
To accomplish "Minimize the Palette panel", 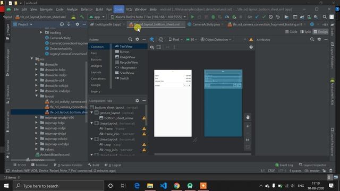I will [144, 39].
